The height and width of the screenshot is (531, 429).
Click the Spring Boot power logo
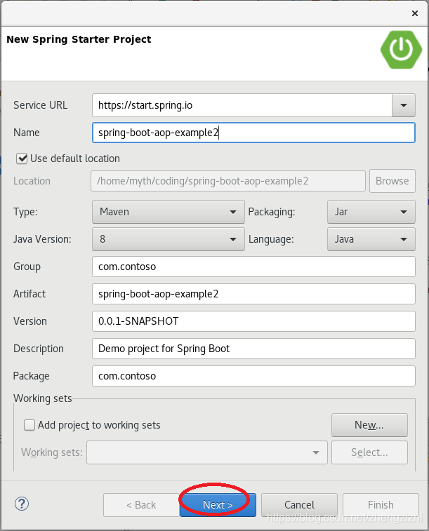click(401, 50)
